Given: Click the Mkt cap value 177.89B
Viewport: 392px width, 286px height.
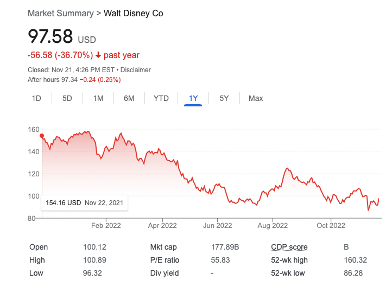Looking at the screenshot, I should 225,247.
